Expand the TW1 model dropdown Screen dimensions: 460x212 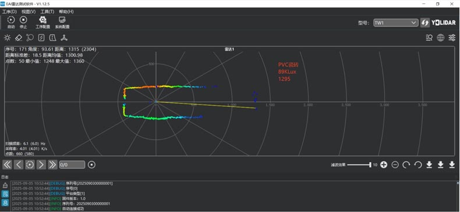coord(396,23)
